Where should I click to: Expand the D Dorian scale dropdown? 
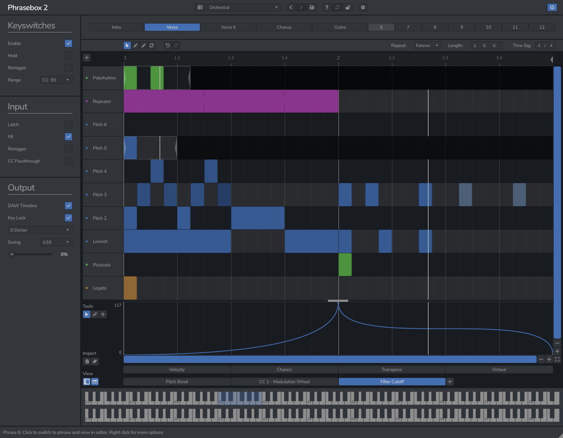click(x=40, y=230)
